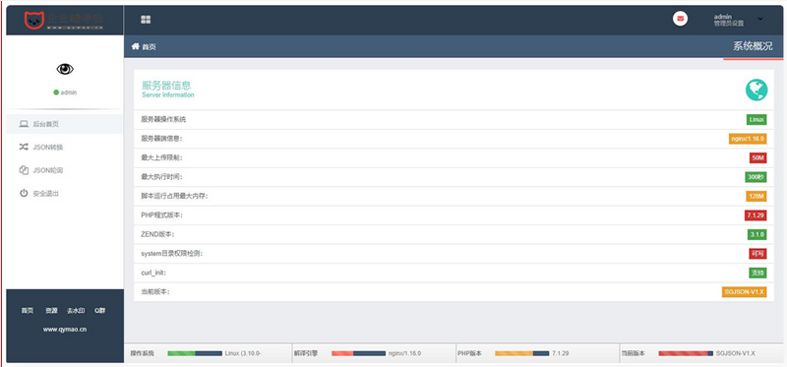
Task: Click the 安全退出 power icon
Action: coord(24,193)
